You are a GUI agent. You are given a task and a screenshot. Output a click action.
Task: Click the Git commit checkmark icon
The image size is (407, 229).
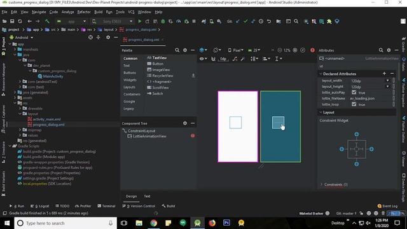tap(245, 21)
